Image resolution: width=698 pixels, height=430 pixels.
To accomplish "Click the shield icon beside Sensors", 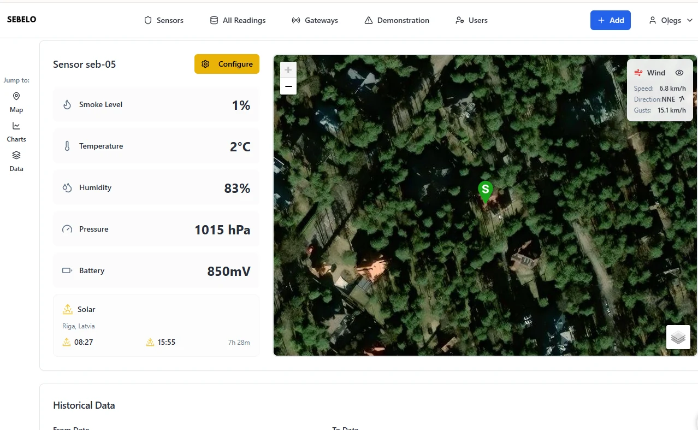I will tap(147, 20).
